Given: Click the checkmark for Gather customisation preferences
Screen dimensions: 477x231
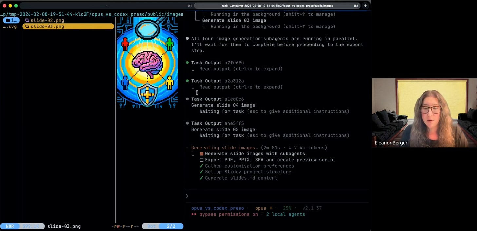Looking at the screenshot, I should click(201, 166).
